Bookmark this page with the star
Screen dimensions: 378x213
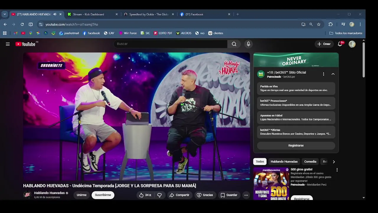[319, 24]
